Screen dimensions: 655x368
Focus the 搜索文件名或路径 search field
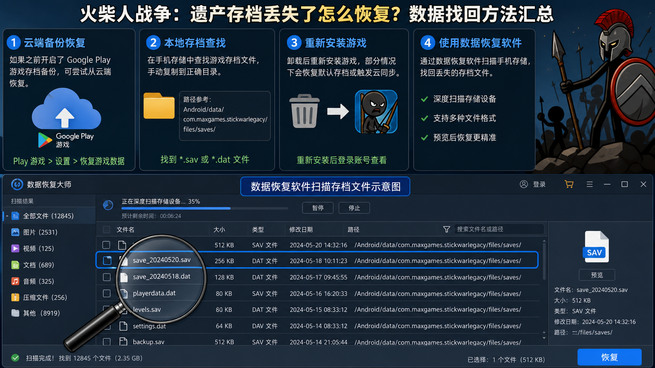tap(499, 229)
